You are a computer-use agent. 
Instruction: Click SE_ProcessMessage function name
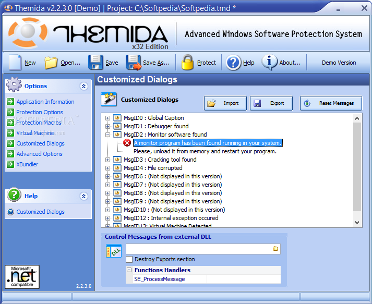pos(160,279)
